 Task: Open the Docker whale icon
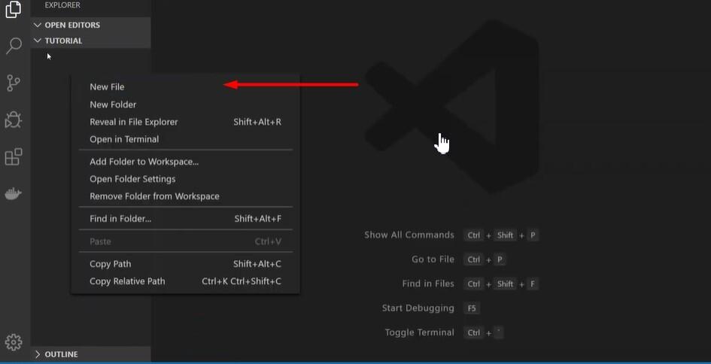coord(13,193)
